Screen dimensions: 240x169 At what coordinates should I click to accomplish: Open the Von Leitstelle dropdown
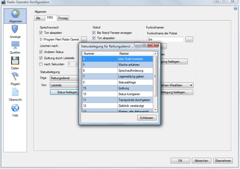pos(64,85)
